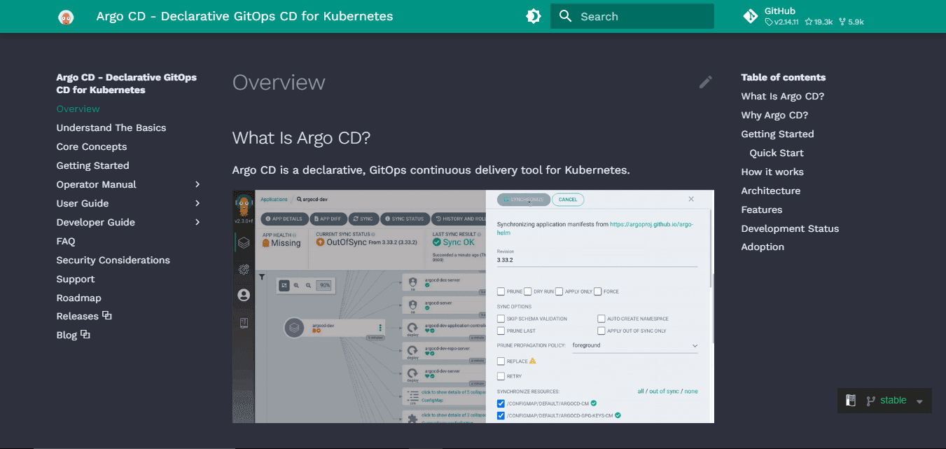Screen dimensions: 946x449
Task: Click the APP DETAILS button
Action: click(284, 219)
